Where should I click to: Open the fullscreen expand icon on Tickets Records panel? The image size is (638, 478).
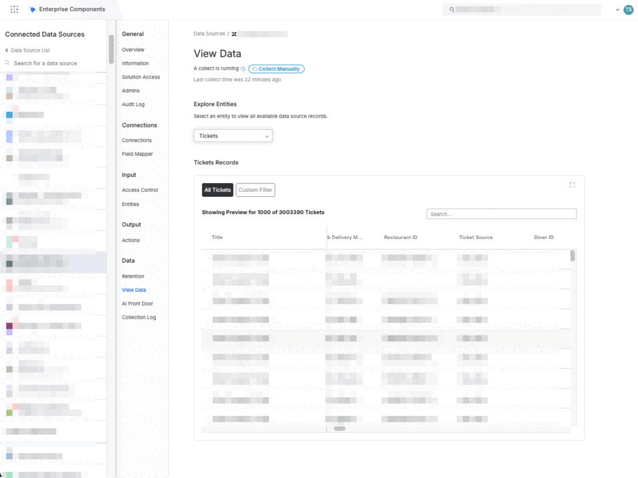pyautogui.click(x=572, y=184)
